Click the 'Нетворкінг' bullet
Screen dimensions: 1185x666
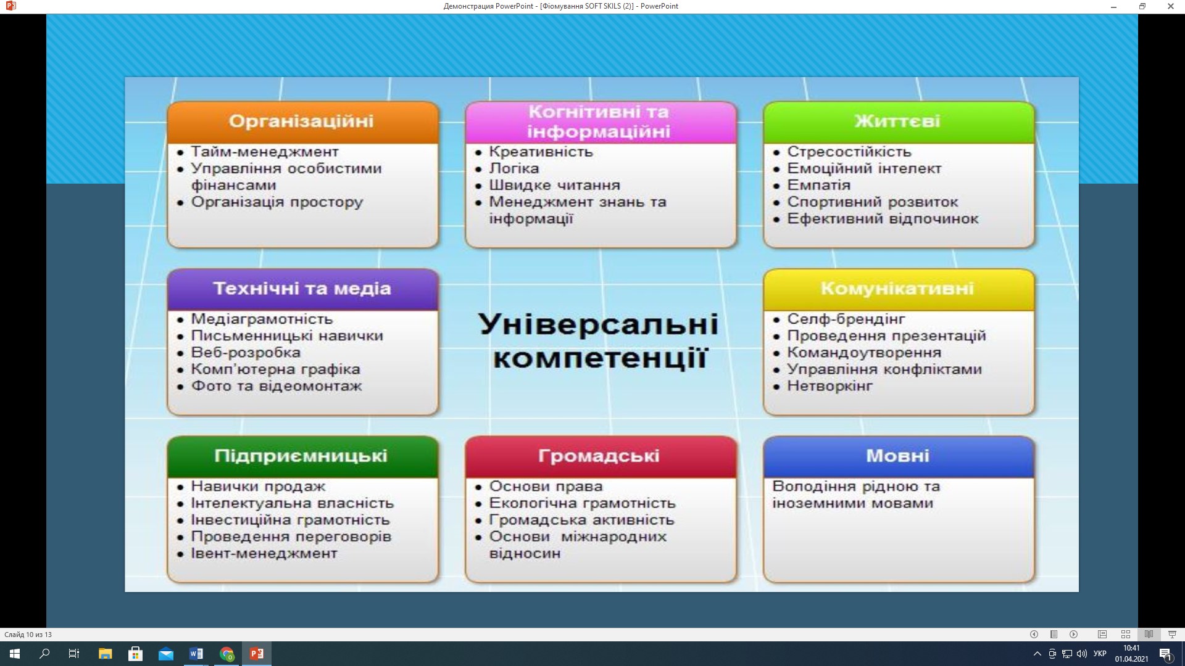click(830, 386)
